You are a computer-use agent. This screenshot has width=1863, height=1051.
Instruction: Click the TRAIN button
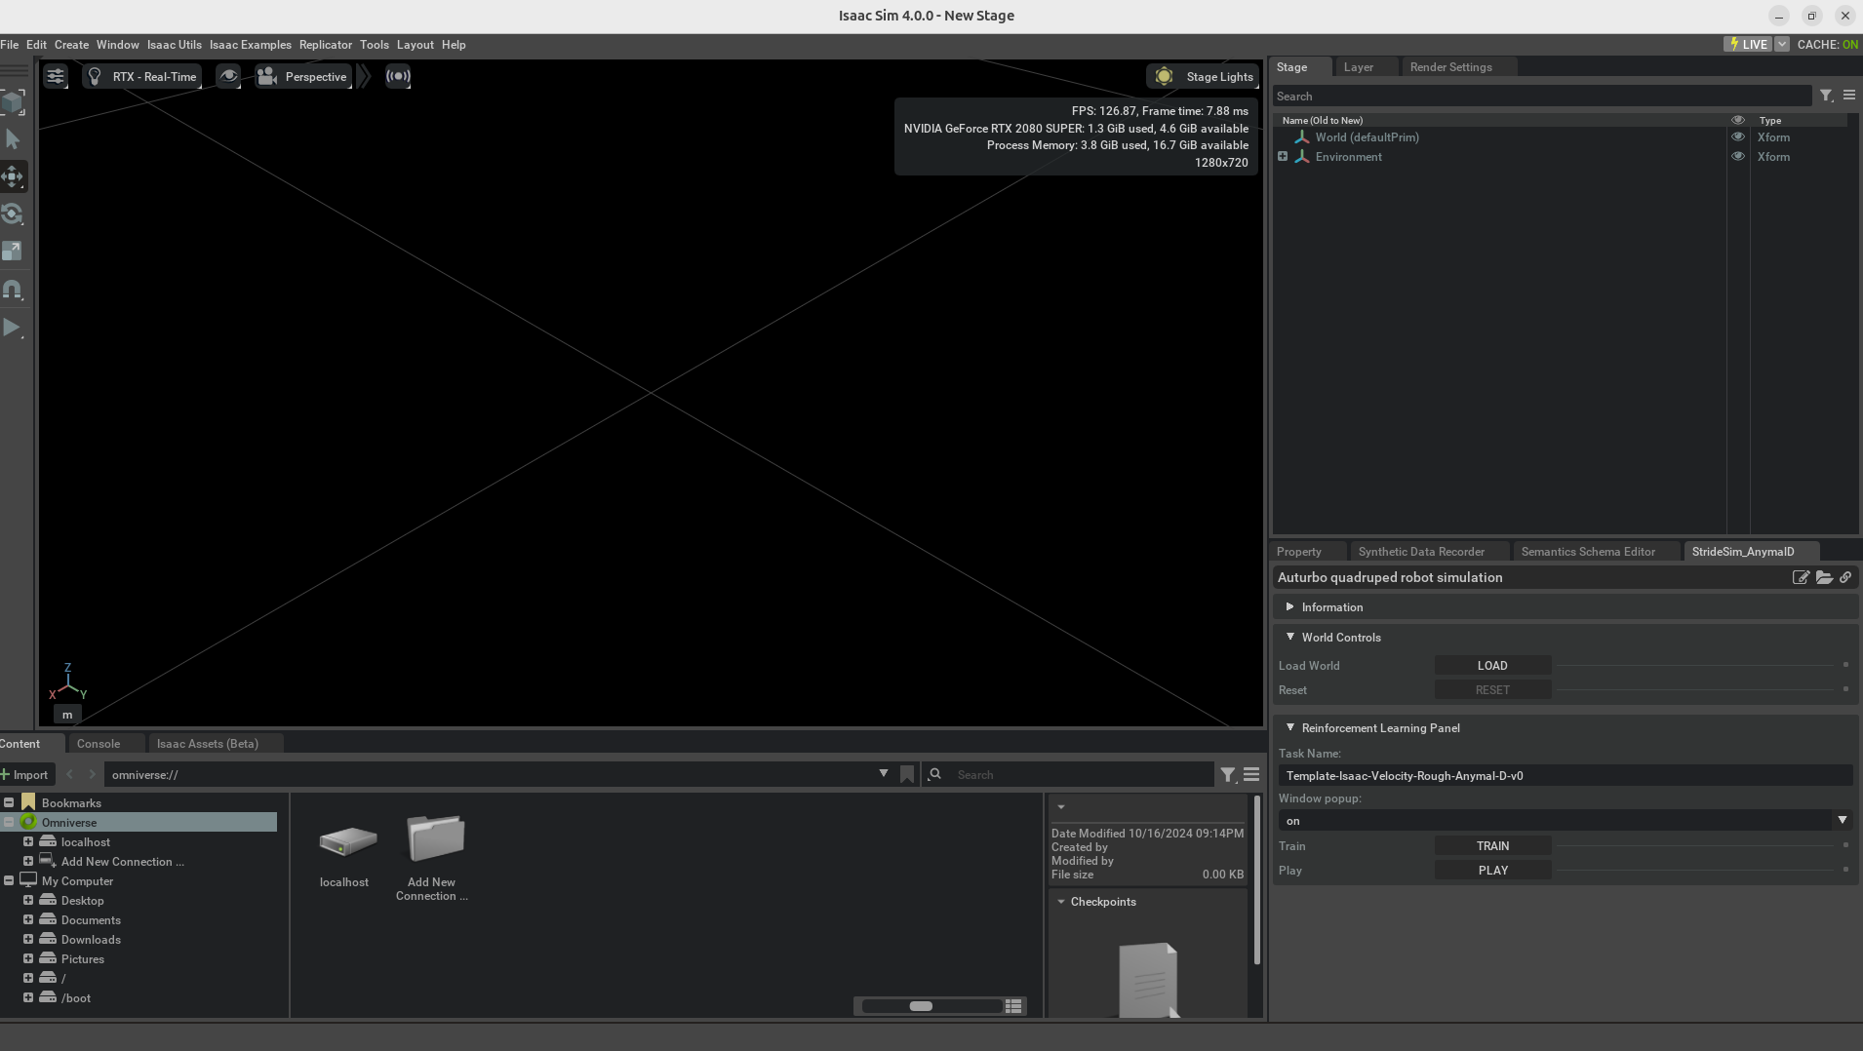[x=1492, y=846]
